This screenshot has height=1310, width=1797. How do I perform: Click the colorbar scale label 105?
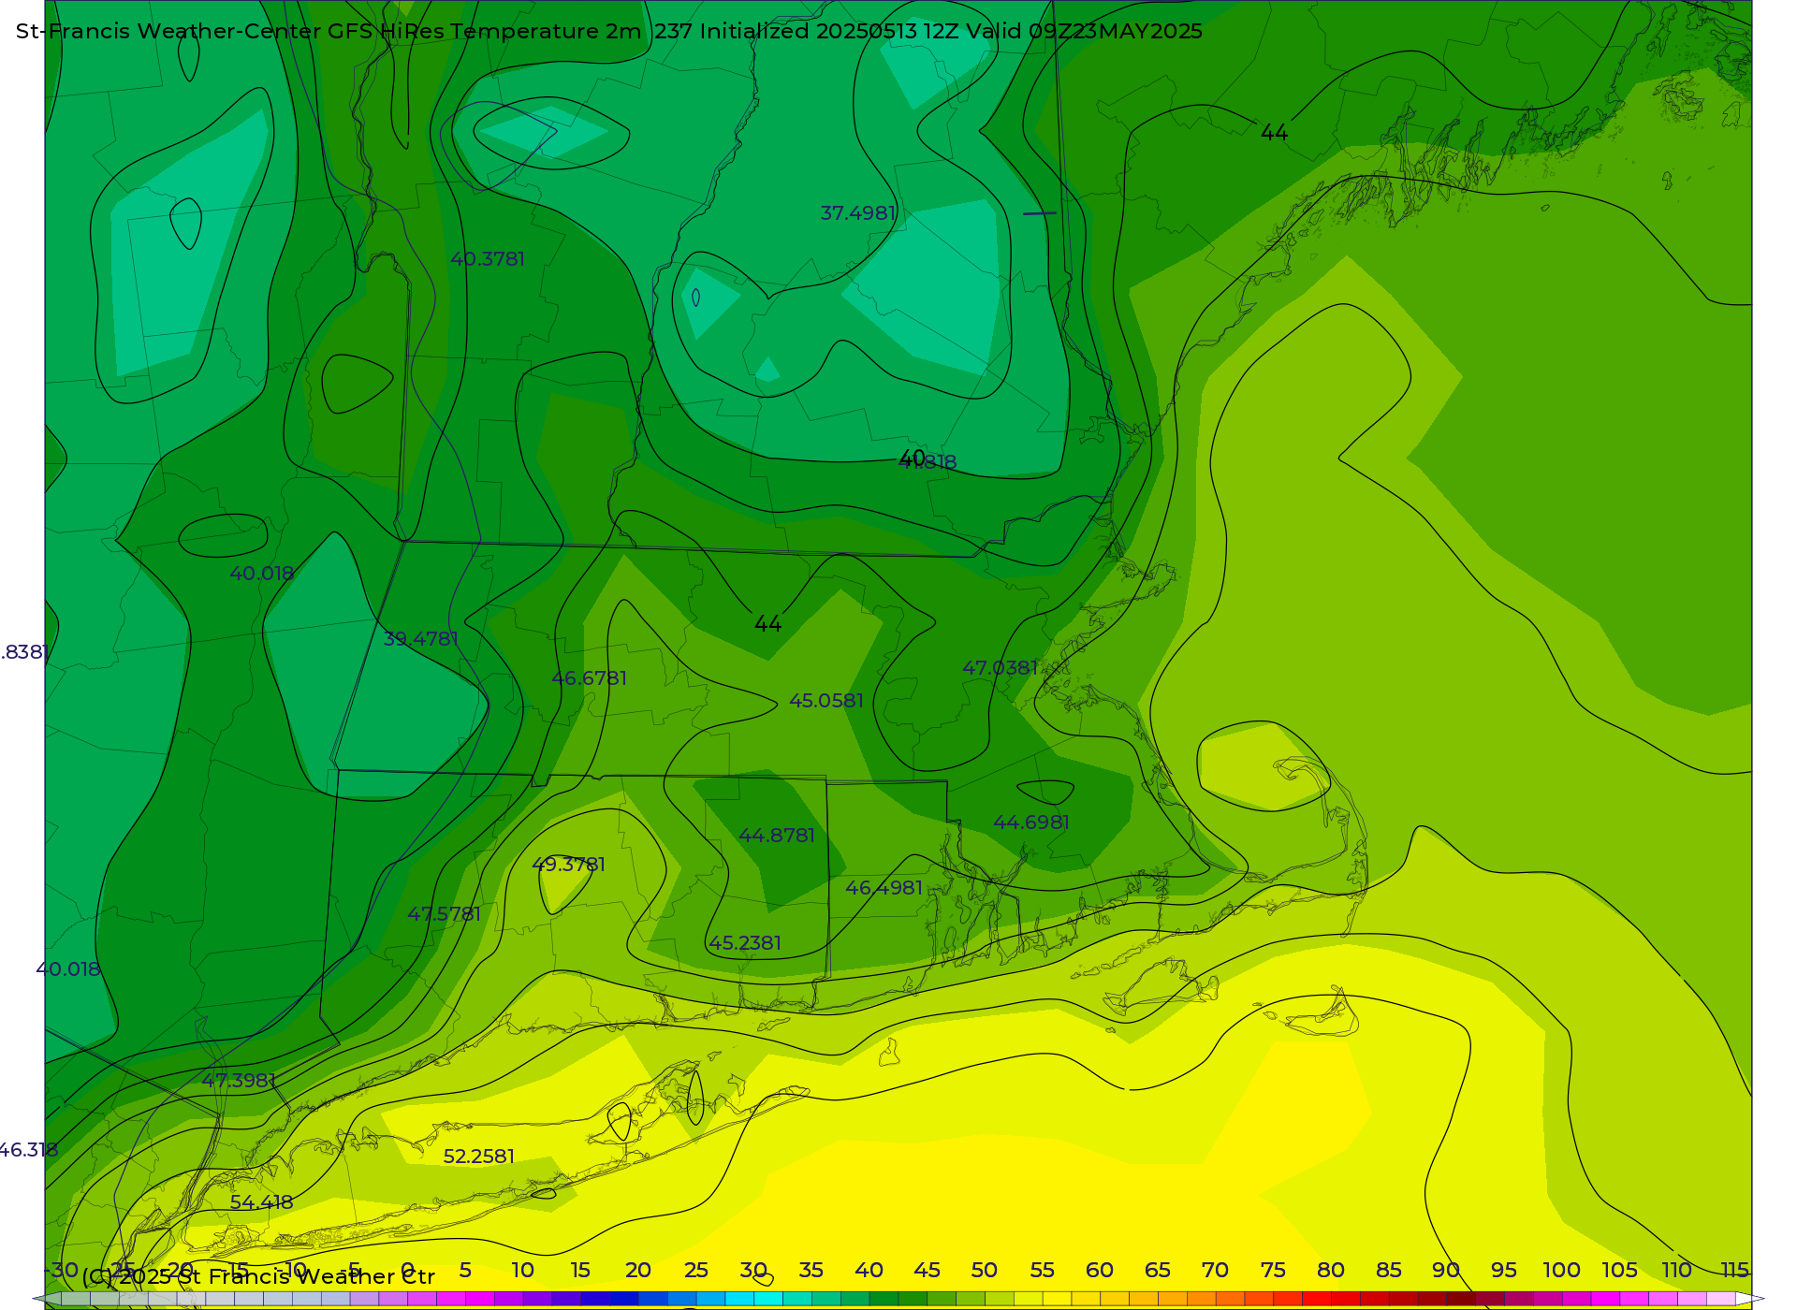point(1619,1271)
